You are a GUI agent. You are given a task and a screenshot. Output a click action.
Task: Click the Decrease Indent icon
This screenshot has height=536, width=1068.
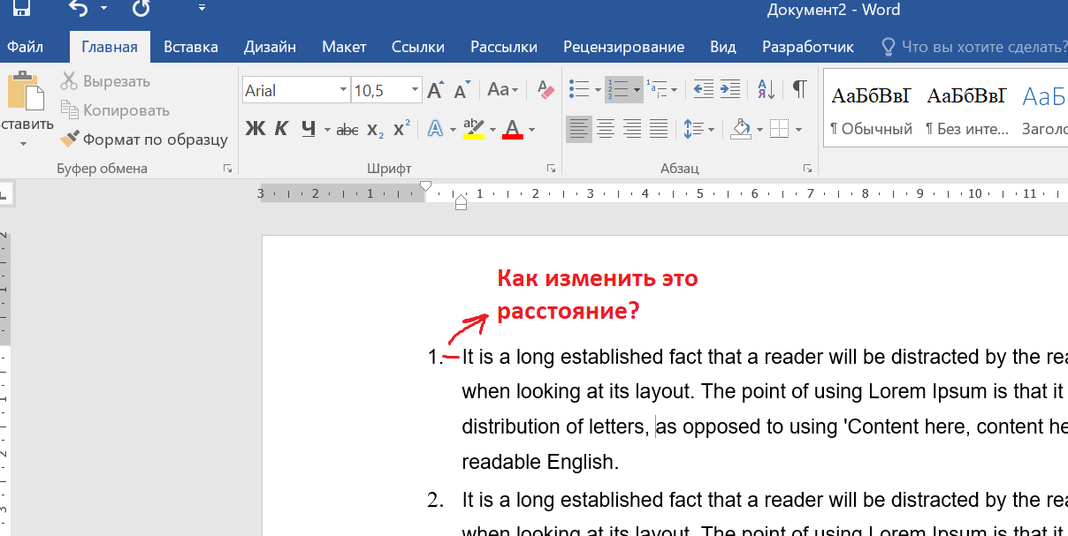pos(703,89)
